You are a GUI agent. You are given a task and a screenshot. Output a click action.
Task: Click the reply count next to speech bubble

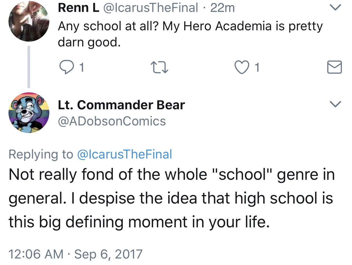(x=82, y=68)
